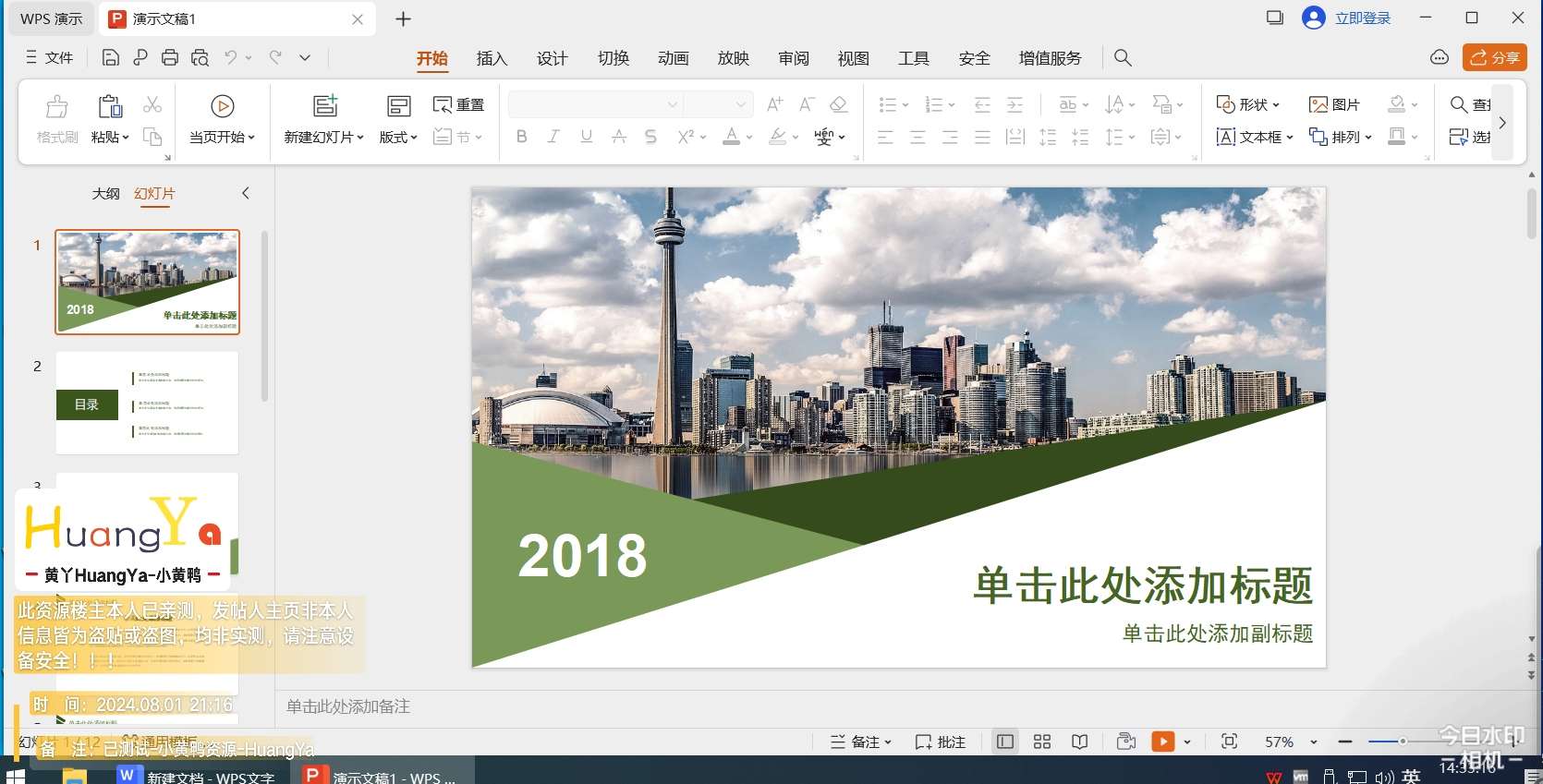The height and width of the screenshot is (784, 1543).
Task: Toggle Italic text formatting
Action: [x=553, y=137]
